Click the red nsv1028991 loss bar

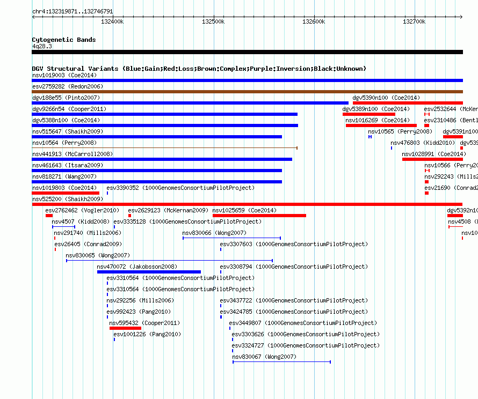[432, 159]
